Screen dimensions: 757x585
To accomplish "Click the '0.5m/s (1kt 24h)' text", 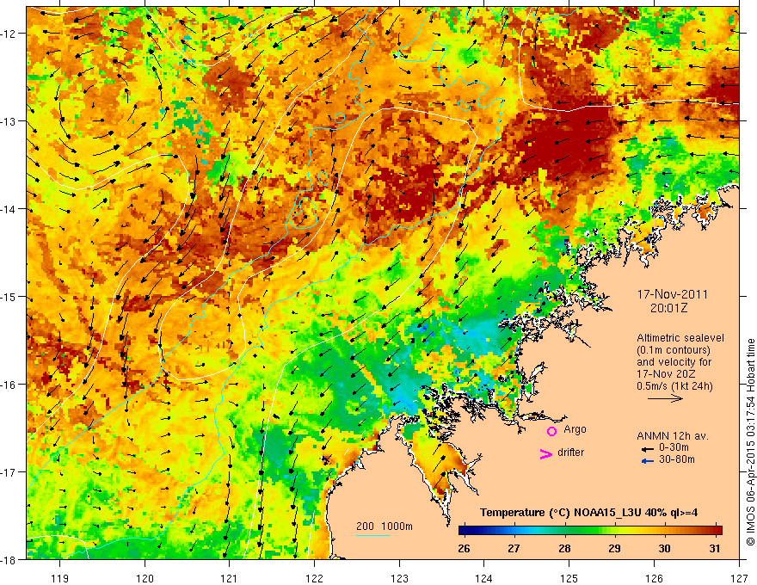I will pyautogui.click(x=674, y=386).
